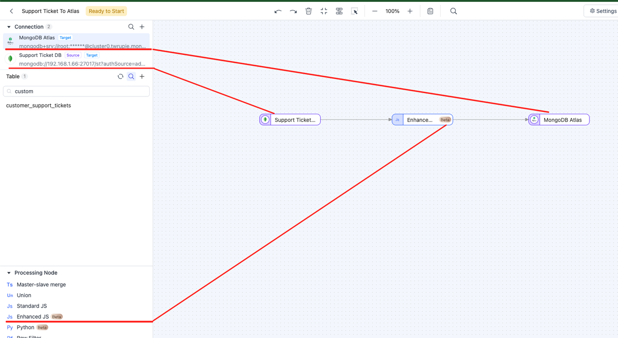Click the undo arrow icon
The width and height of the screenshot is (618, 338).
coord(278,11)
